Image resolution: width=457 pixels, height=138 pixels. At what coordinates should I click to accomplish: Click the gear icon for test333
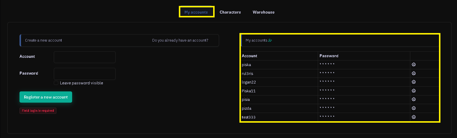414,117
